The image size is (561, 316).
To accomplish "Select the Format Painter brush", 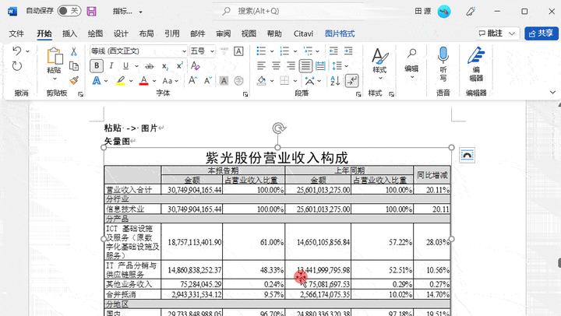I will 74,80.
